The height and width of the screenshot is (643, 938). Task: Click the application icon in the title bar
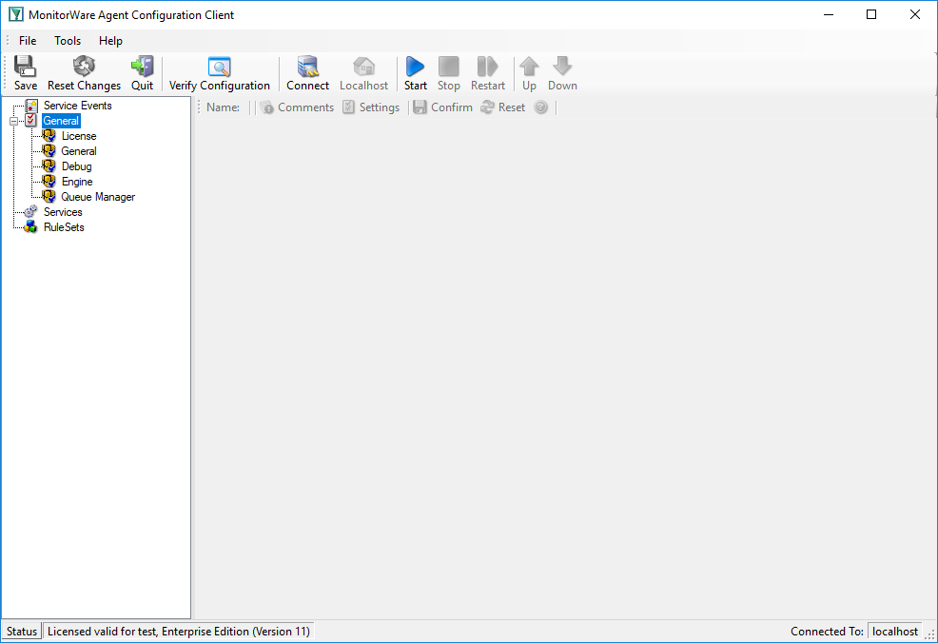(16, 14)
